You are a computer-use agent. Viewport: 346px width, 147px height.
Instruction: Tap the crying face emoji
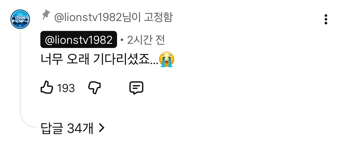[167, 59]
